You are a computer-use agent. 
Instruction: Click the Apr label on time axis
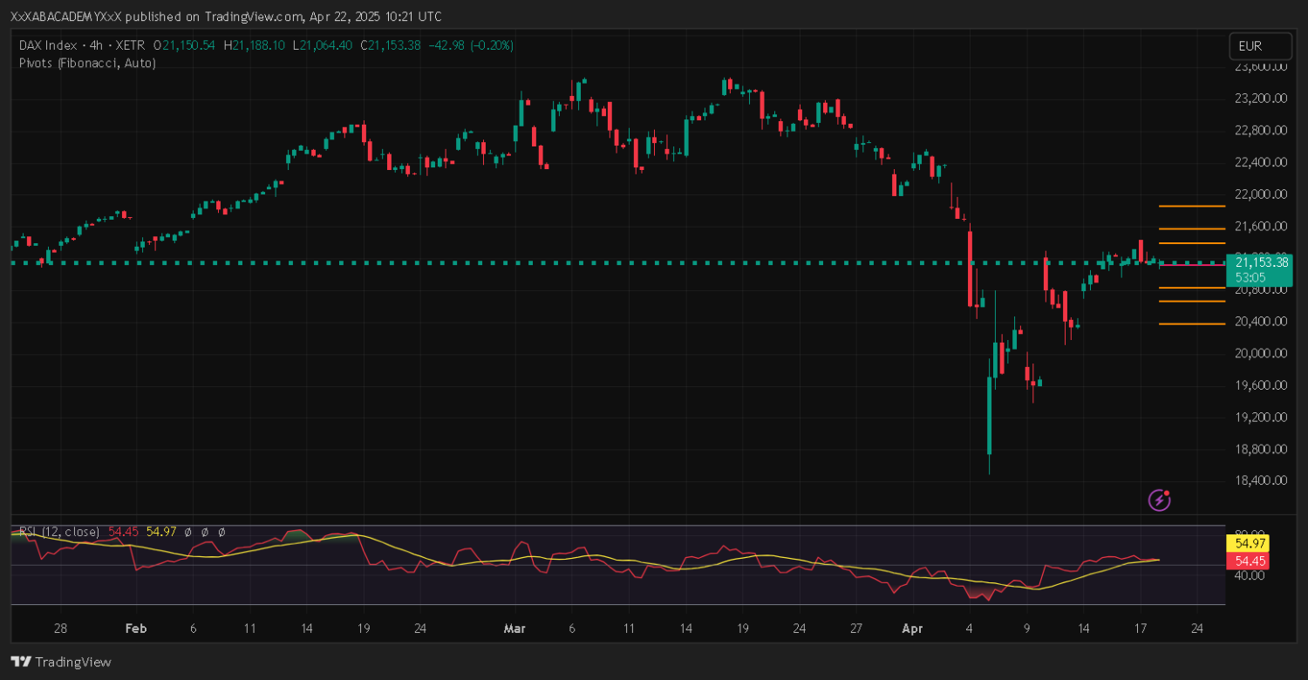(x=912, y=628)
